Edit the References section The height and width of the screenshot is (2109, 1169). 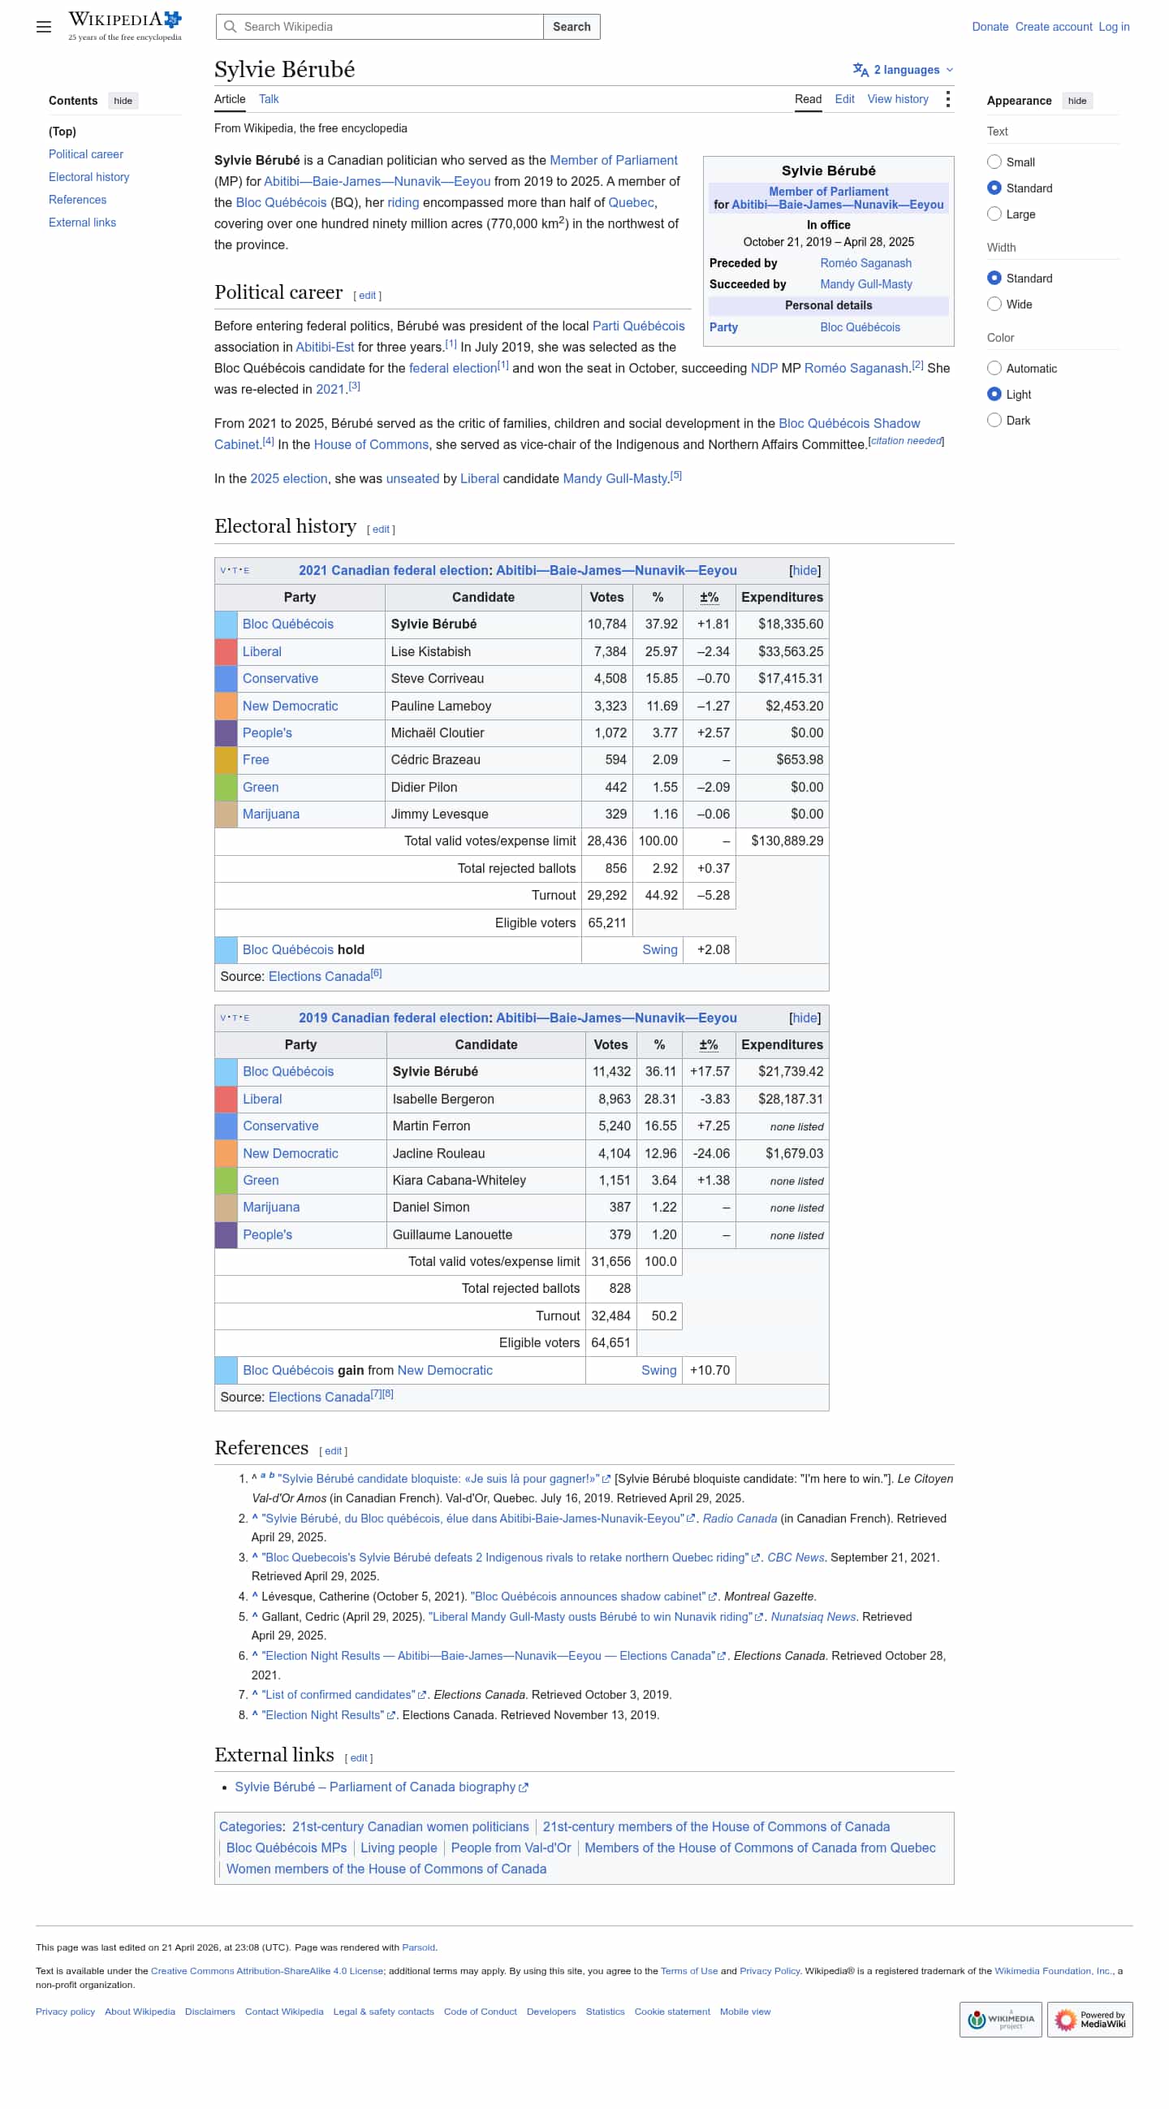click(x=333, y=1451)
